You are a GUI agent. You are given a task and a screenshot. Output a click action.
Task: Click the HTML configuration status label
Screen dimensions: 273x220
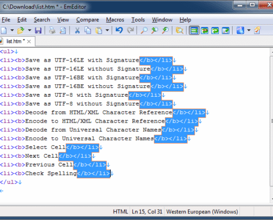(x=120, y=212)
